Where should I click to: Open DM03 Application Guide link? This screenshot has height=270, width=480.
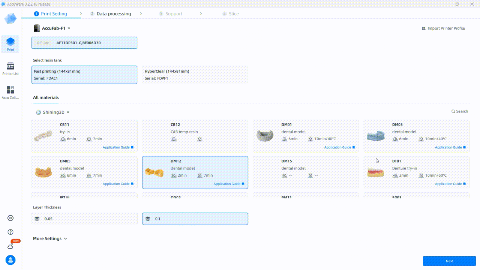450,147
